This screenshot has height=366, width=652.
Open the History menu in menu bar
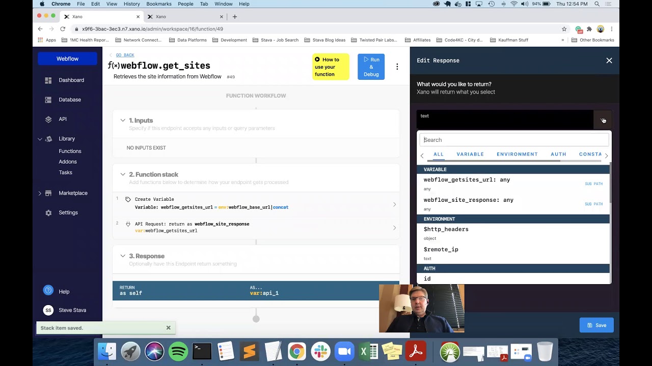131,4
